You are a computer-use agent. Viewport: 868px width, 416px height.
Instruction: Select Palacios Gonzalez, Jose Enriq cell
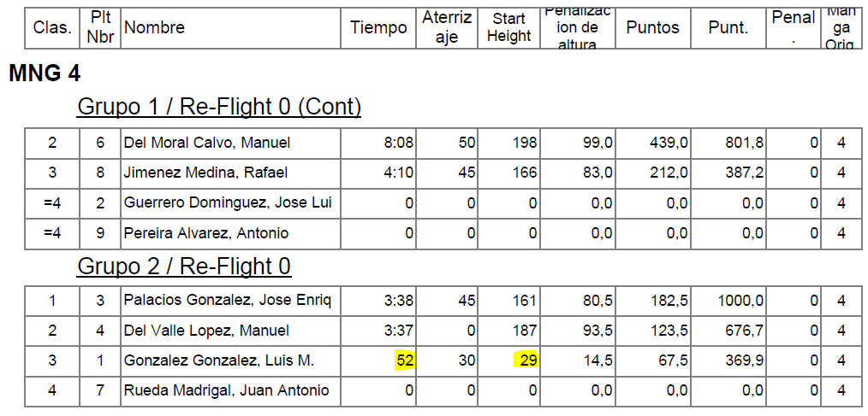coord(227,301)
